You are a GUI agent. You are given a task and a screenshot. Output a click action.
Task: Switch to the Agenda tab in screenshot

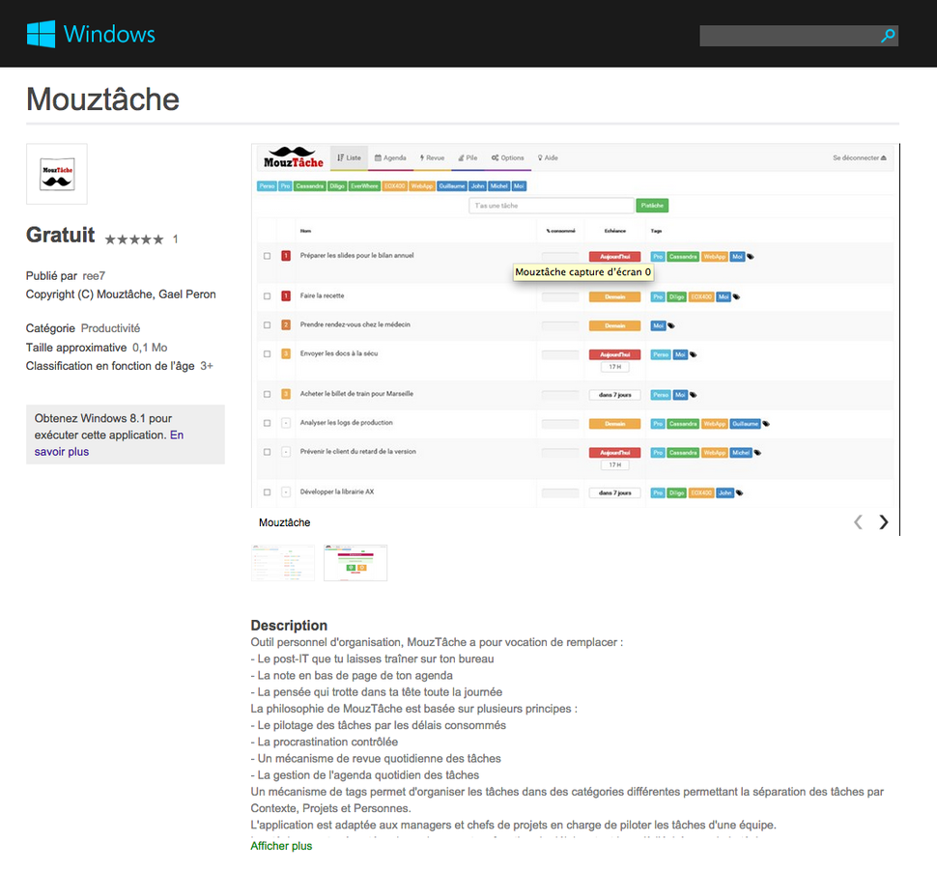coord(390,157)
